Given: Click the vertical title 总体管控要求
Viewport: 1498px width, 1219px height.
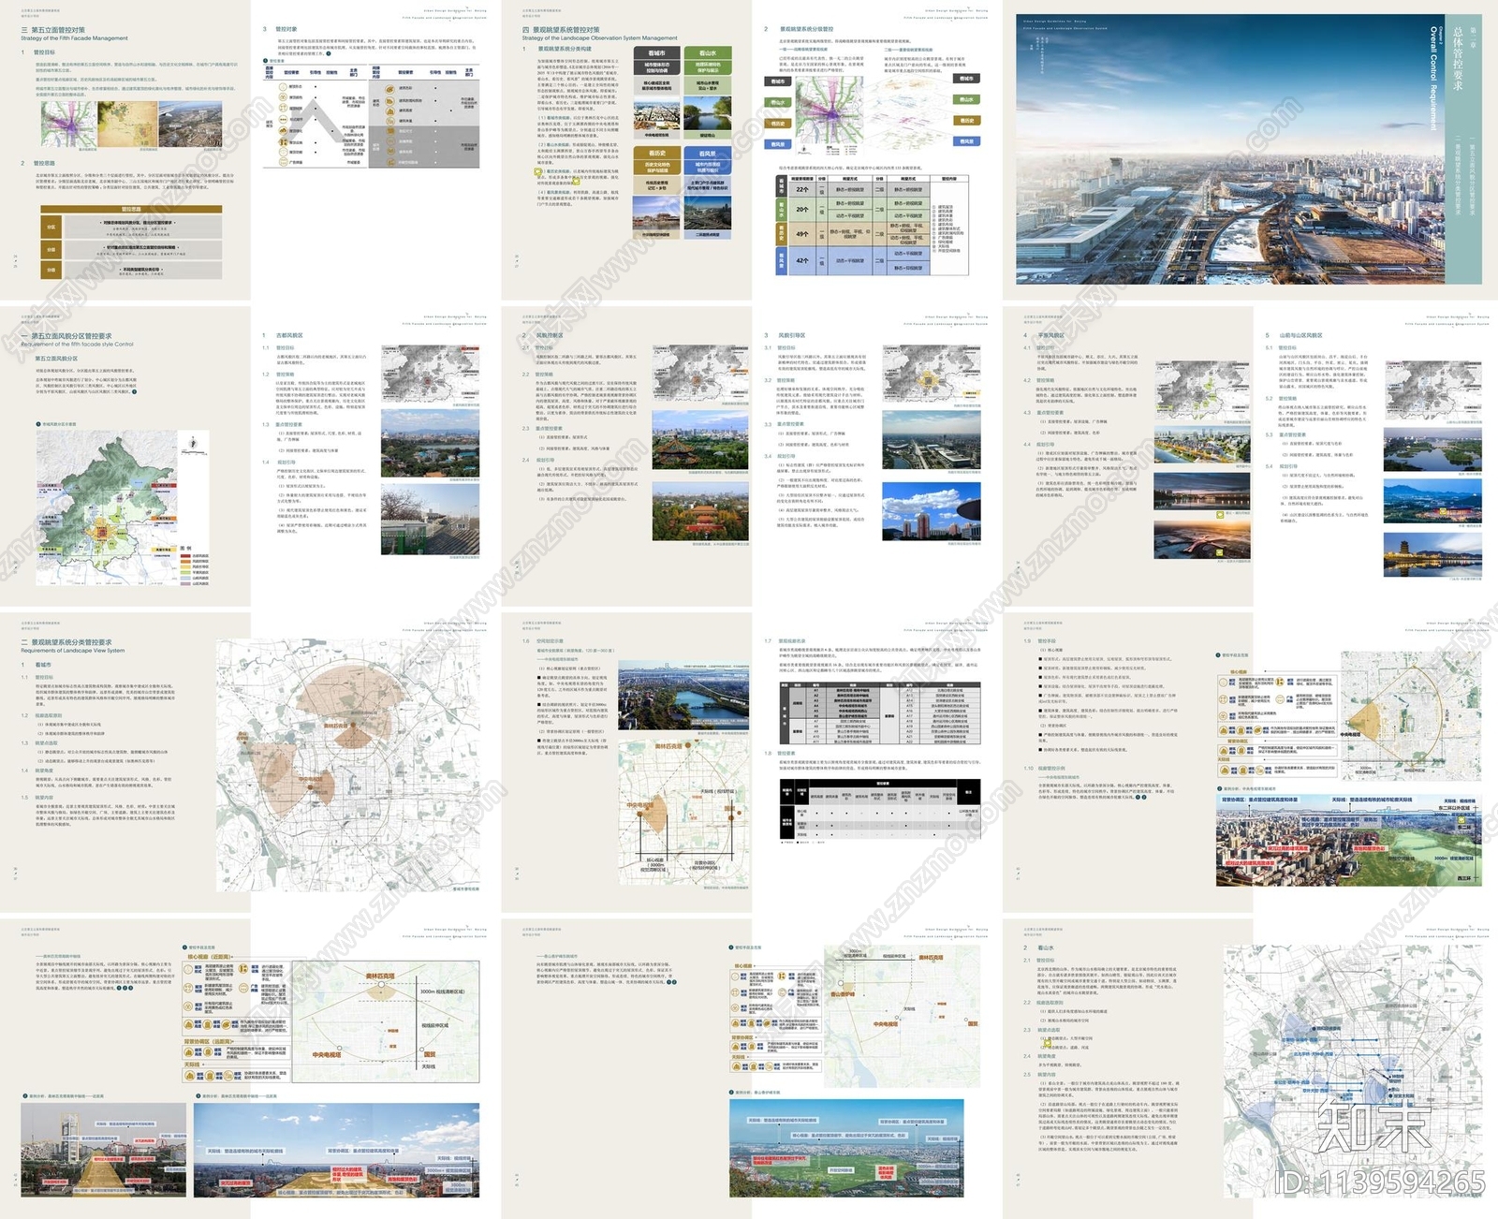Looking at the screenshot, I should tap(1458, 59).
